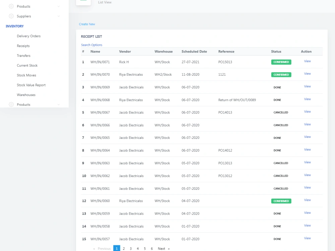The image size is (335, 251).
Task: Click the Create New link
Action: click(x=87, y=24)
